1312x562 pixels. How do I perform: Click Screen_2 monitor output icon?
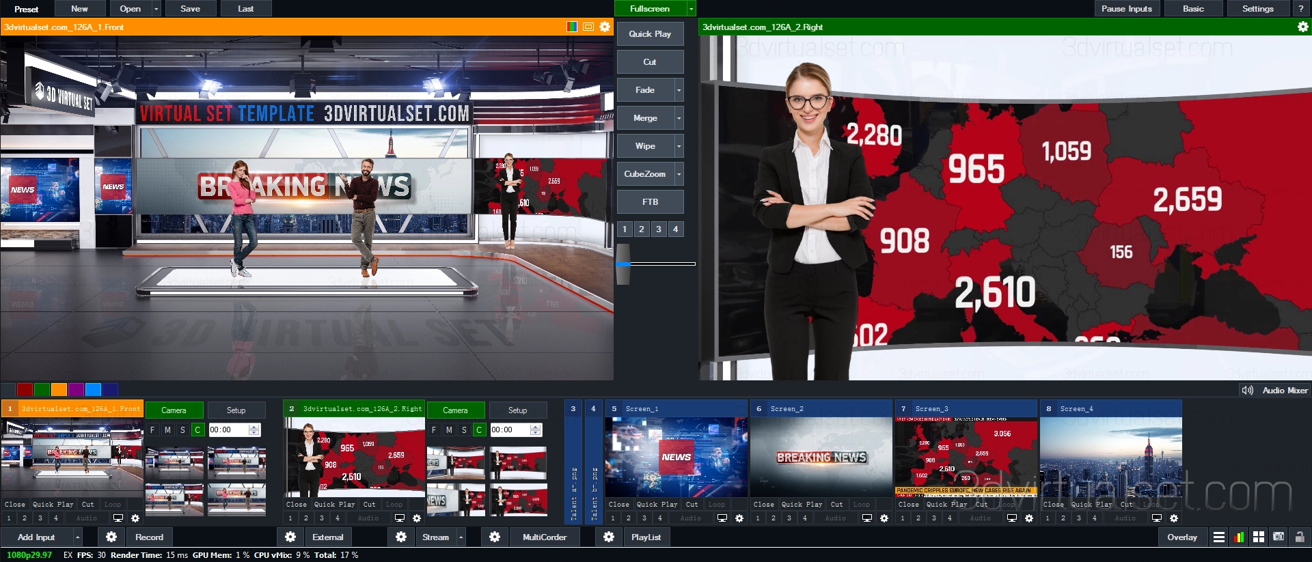tap(867, 518)
